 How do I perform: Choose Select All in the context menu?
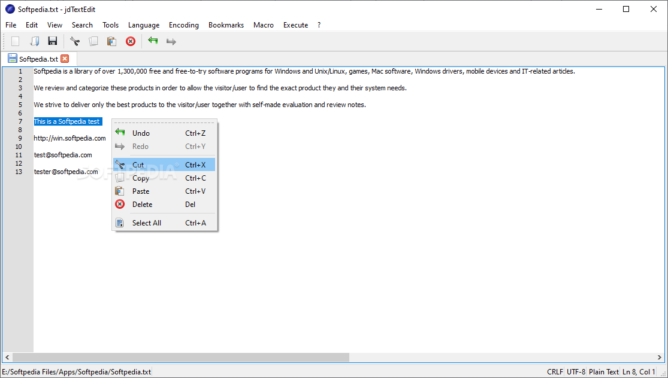(x=164, y=223)
